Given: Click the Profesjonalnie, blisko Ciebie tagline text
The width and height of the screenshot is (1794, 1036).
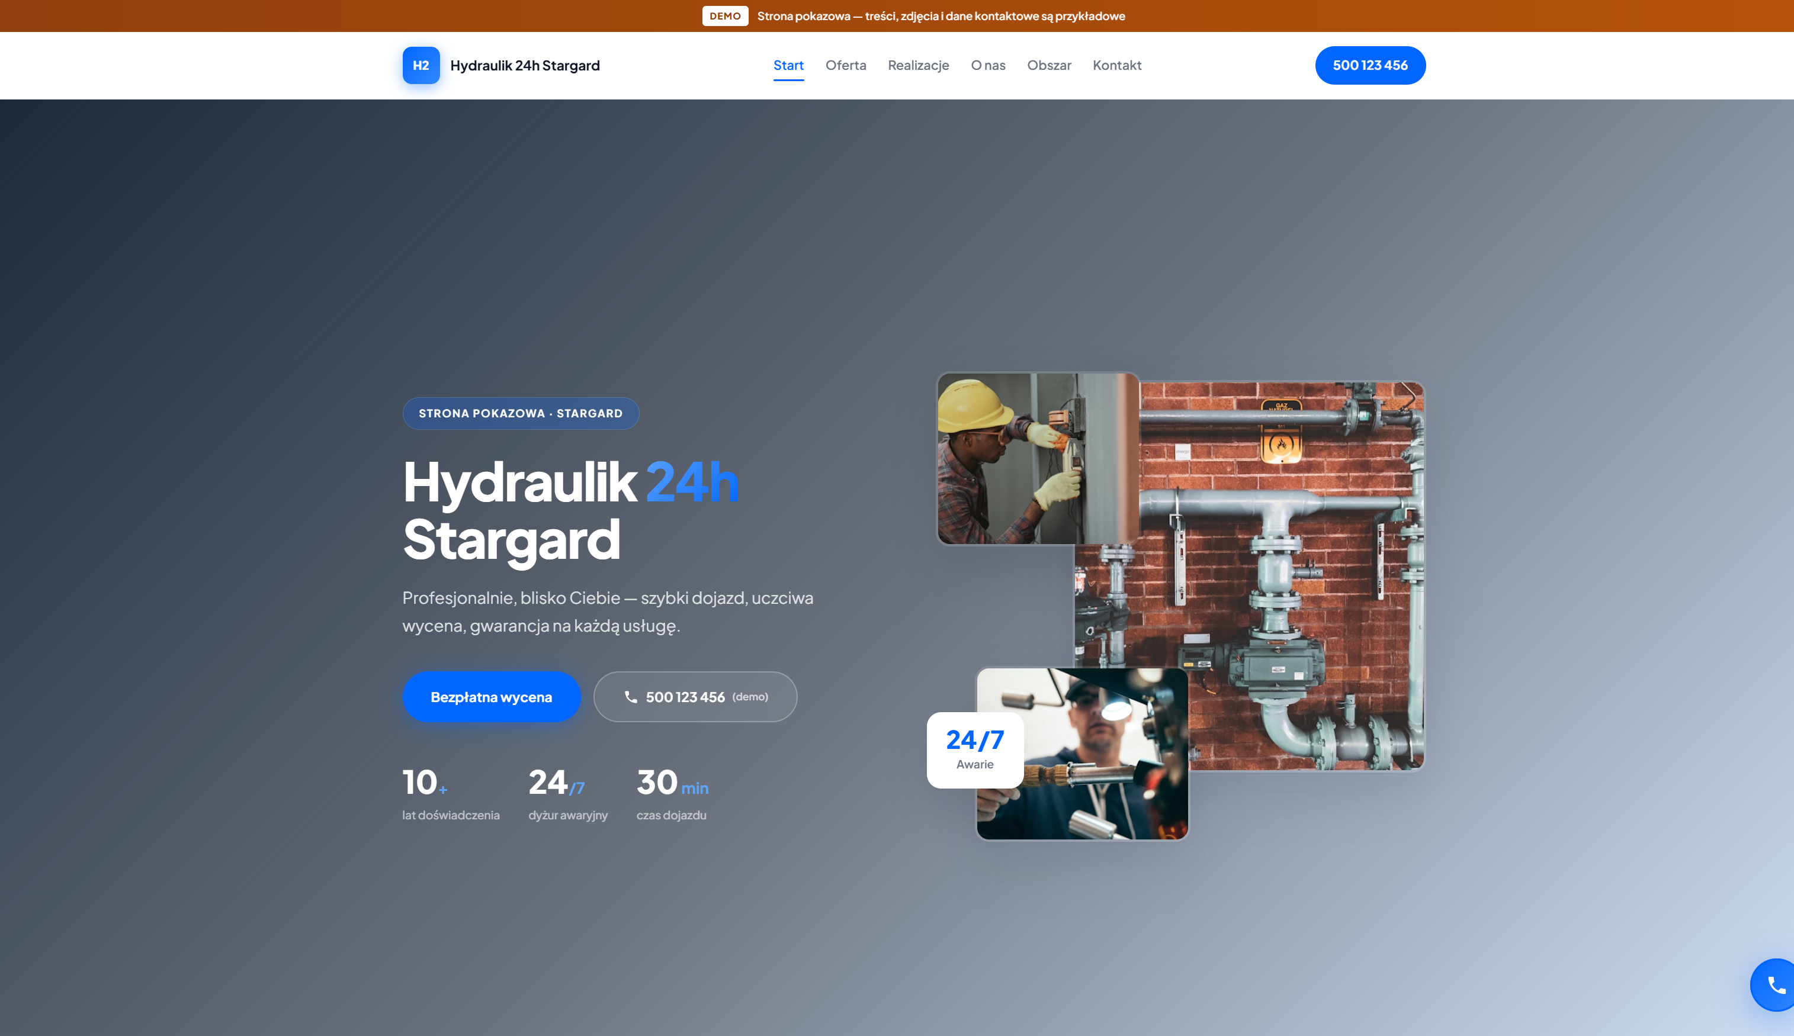Looking at the screenshot, I should pyautogui.click(x=607, y=612).
